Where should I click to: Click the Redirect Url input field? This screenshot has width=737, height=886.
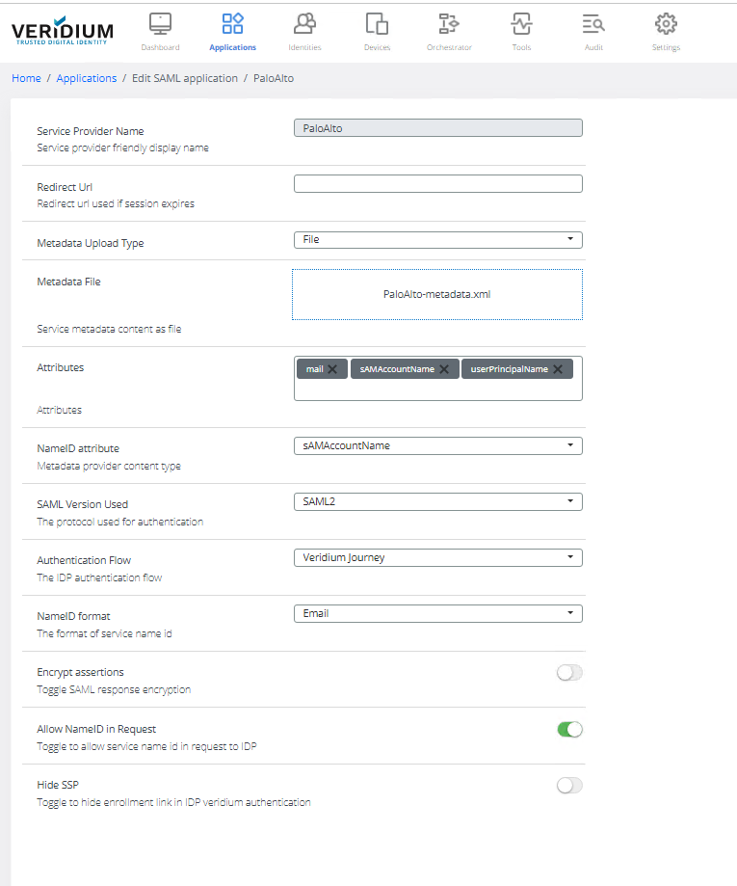437,183
